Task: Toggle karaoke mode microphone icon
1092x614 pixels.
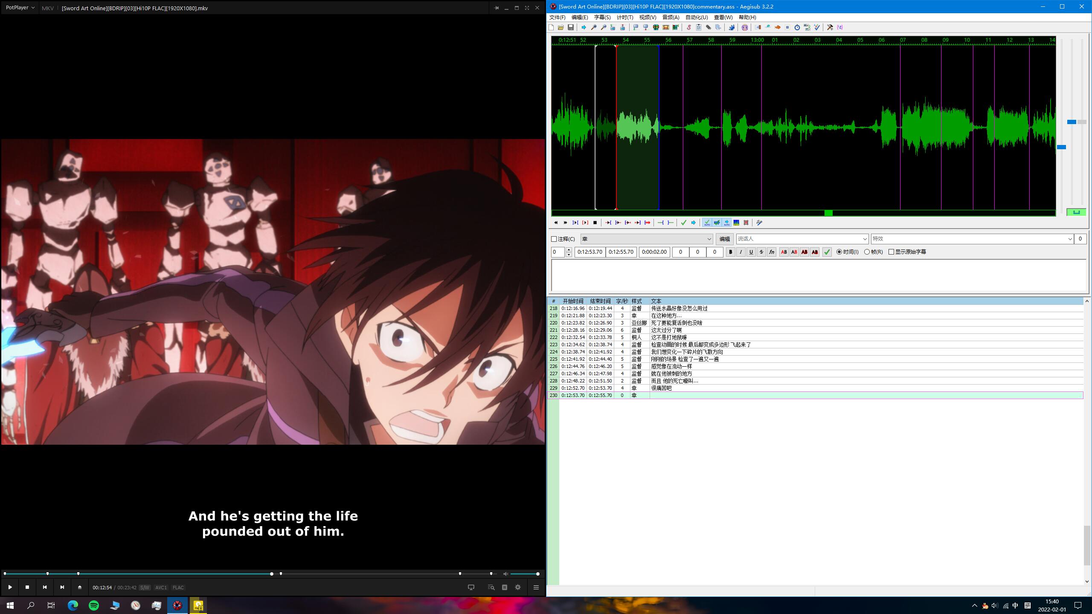Action: click(759, 223)
